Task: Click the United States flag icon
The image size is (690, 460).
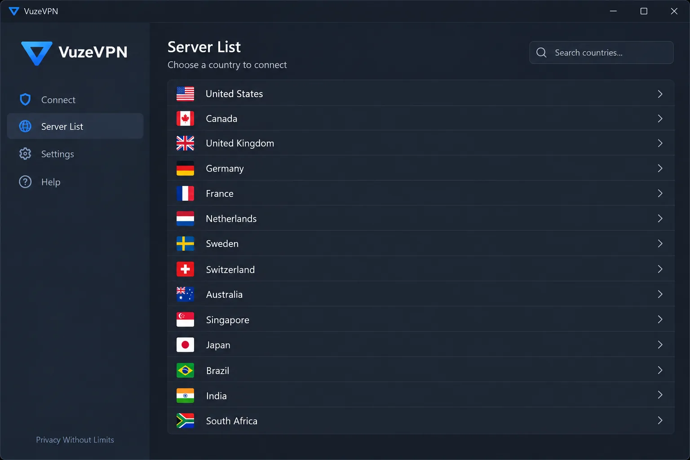Action: [x=185, y=94]
